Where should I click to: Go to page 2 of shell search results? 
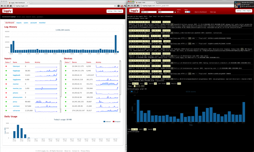(137, 86)
